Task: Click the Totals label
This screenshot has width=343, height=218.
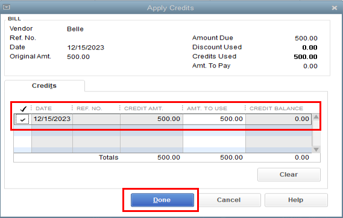Action: point(109,158)
